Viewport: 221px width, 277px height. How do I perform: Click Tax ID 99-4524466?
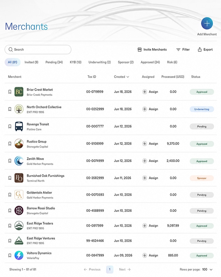(95, 241)
